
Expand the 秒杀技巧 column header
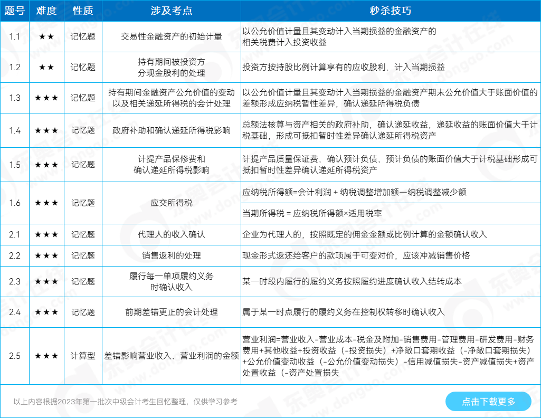390,10
